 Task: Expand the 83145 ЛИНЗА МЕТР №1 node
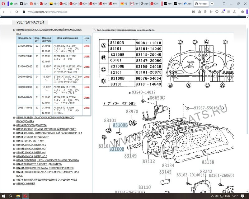(14, 141)
